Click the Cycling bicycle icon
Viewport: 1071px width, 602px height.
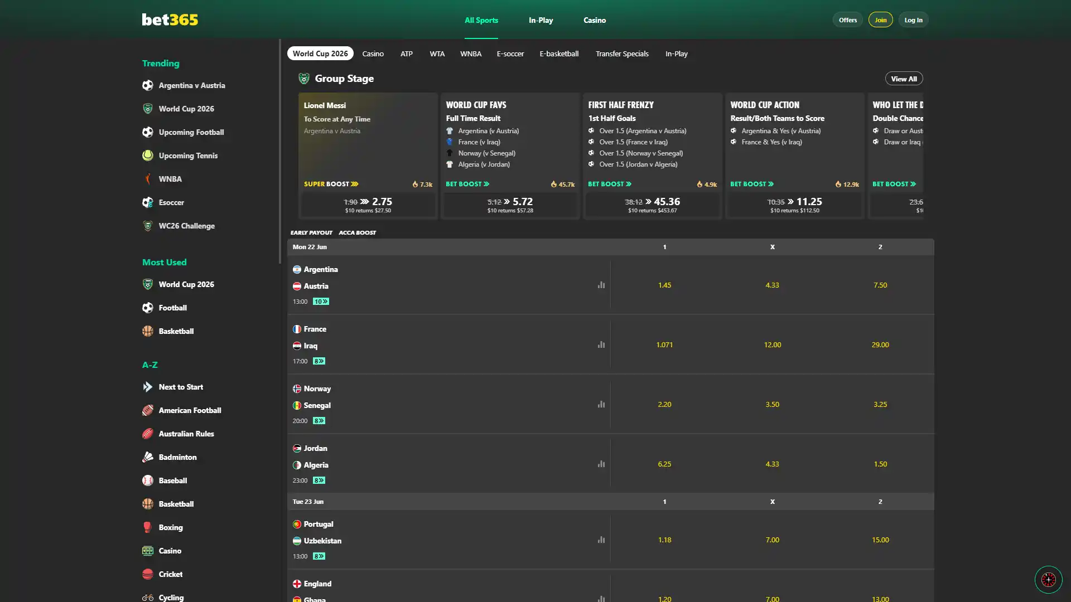[147, 598]
